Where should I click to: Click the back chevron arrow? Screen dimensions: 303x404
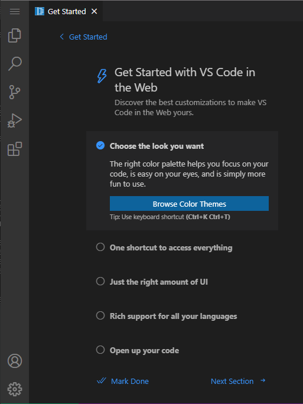click(x=62, y=37)
